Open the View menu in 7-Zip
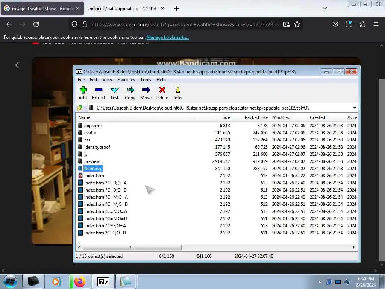Screen dimensions: 385x289 click(x=107, y=80)
